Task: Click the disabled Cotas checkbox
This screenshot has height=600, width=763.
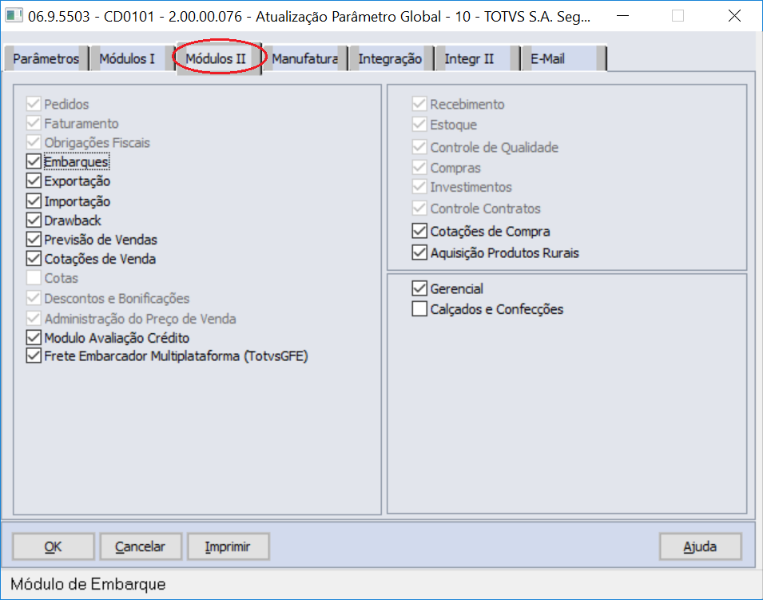Action: (34, 278)
